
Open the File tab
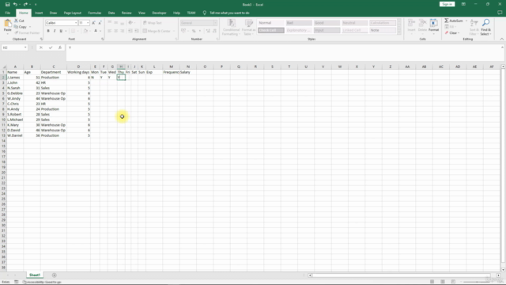tap(8, 13)
